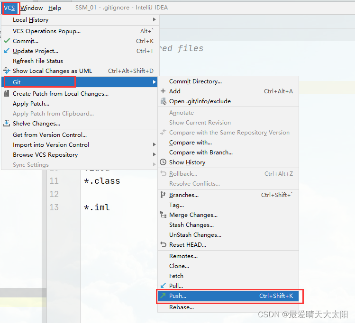Screen dimensions: 355x323
Task: Open the VCS menu
Action: pos(9,8)
